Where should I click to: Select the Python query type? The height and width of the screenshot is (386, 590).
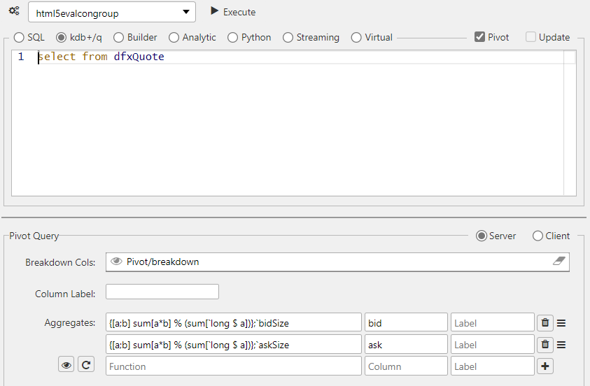pos(233,37)
